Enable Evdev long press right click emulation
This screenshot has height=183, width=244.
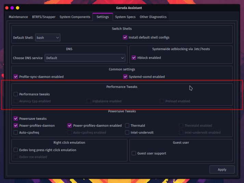click(x=15, y=150)
